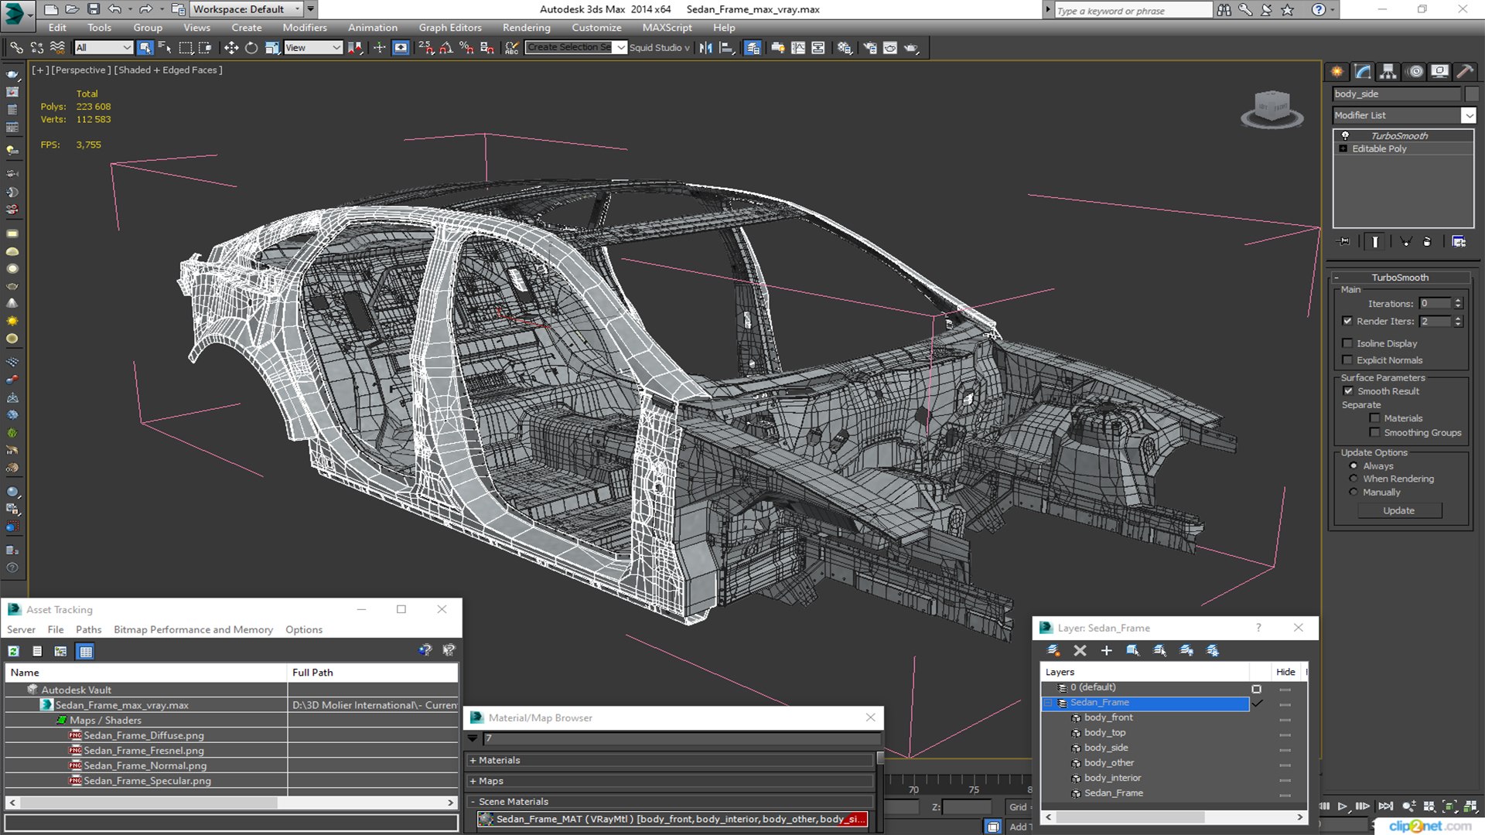The height and width of the screenshot is (835, 1485).
Task: Uncheck the Render Iters checkbox
Action: pos(1348,321)
